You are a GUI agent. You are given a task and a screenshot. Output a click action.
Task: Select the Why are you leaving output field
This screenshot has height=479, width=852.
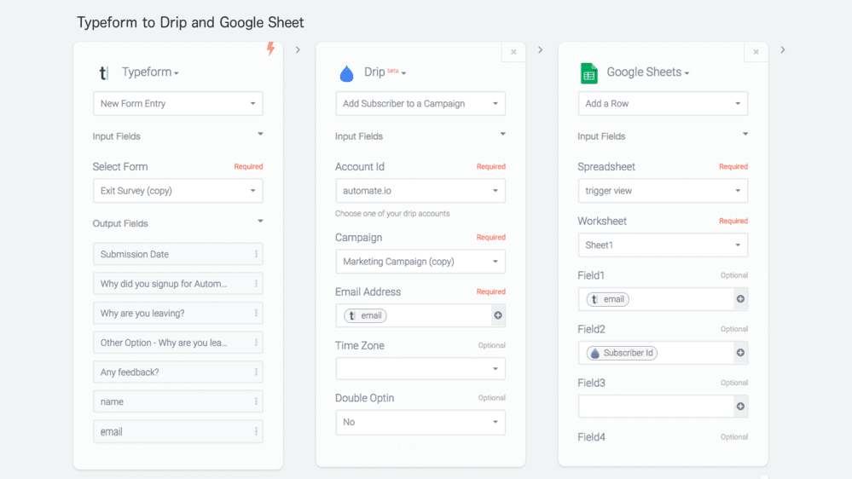(178, 313)
